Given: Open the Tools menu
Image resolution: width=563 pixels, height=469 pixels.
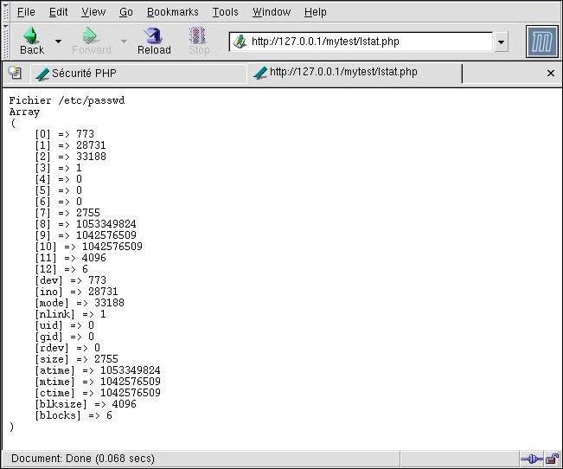Looking at the screenshot, I should pos(225,12).
